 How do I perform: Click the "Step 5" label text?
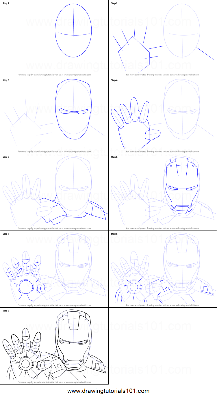(x=6, y=157)
